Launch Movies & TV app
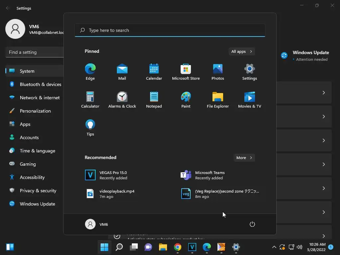 [x=250, y=100]
